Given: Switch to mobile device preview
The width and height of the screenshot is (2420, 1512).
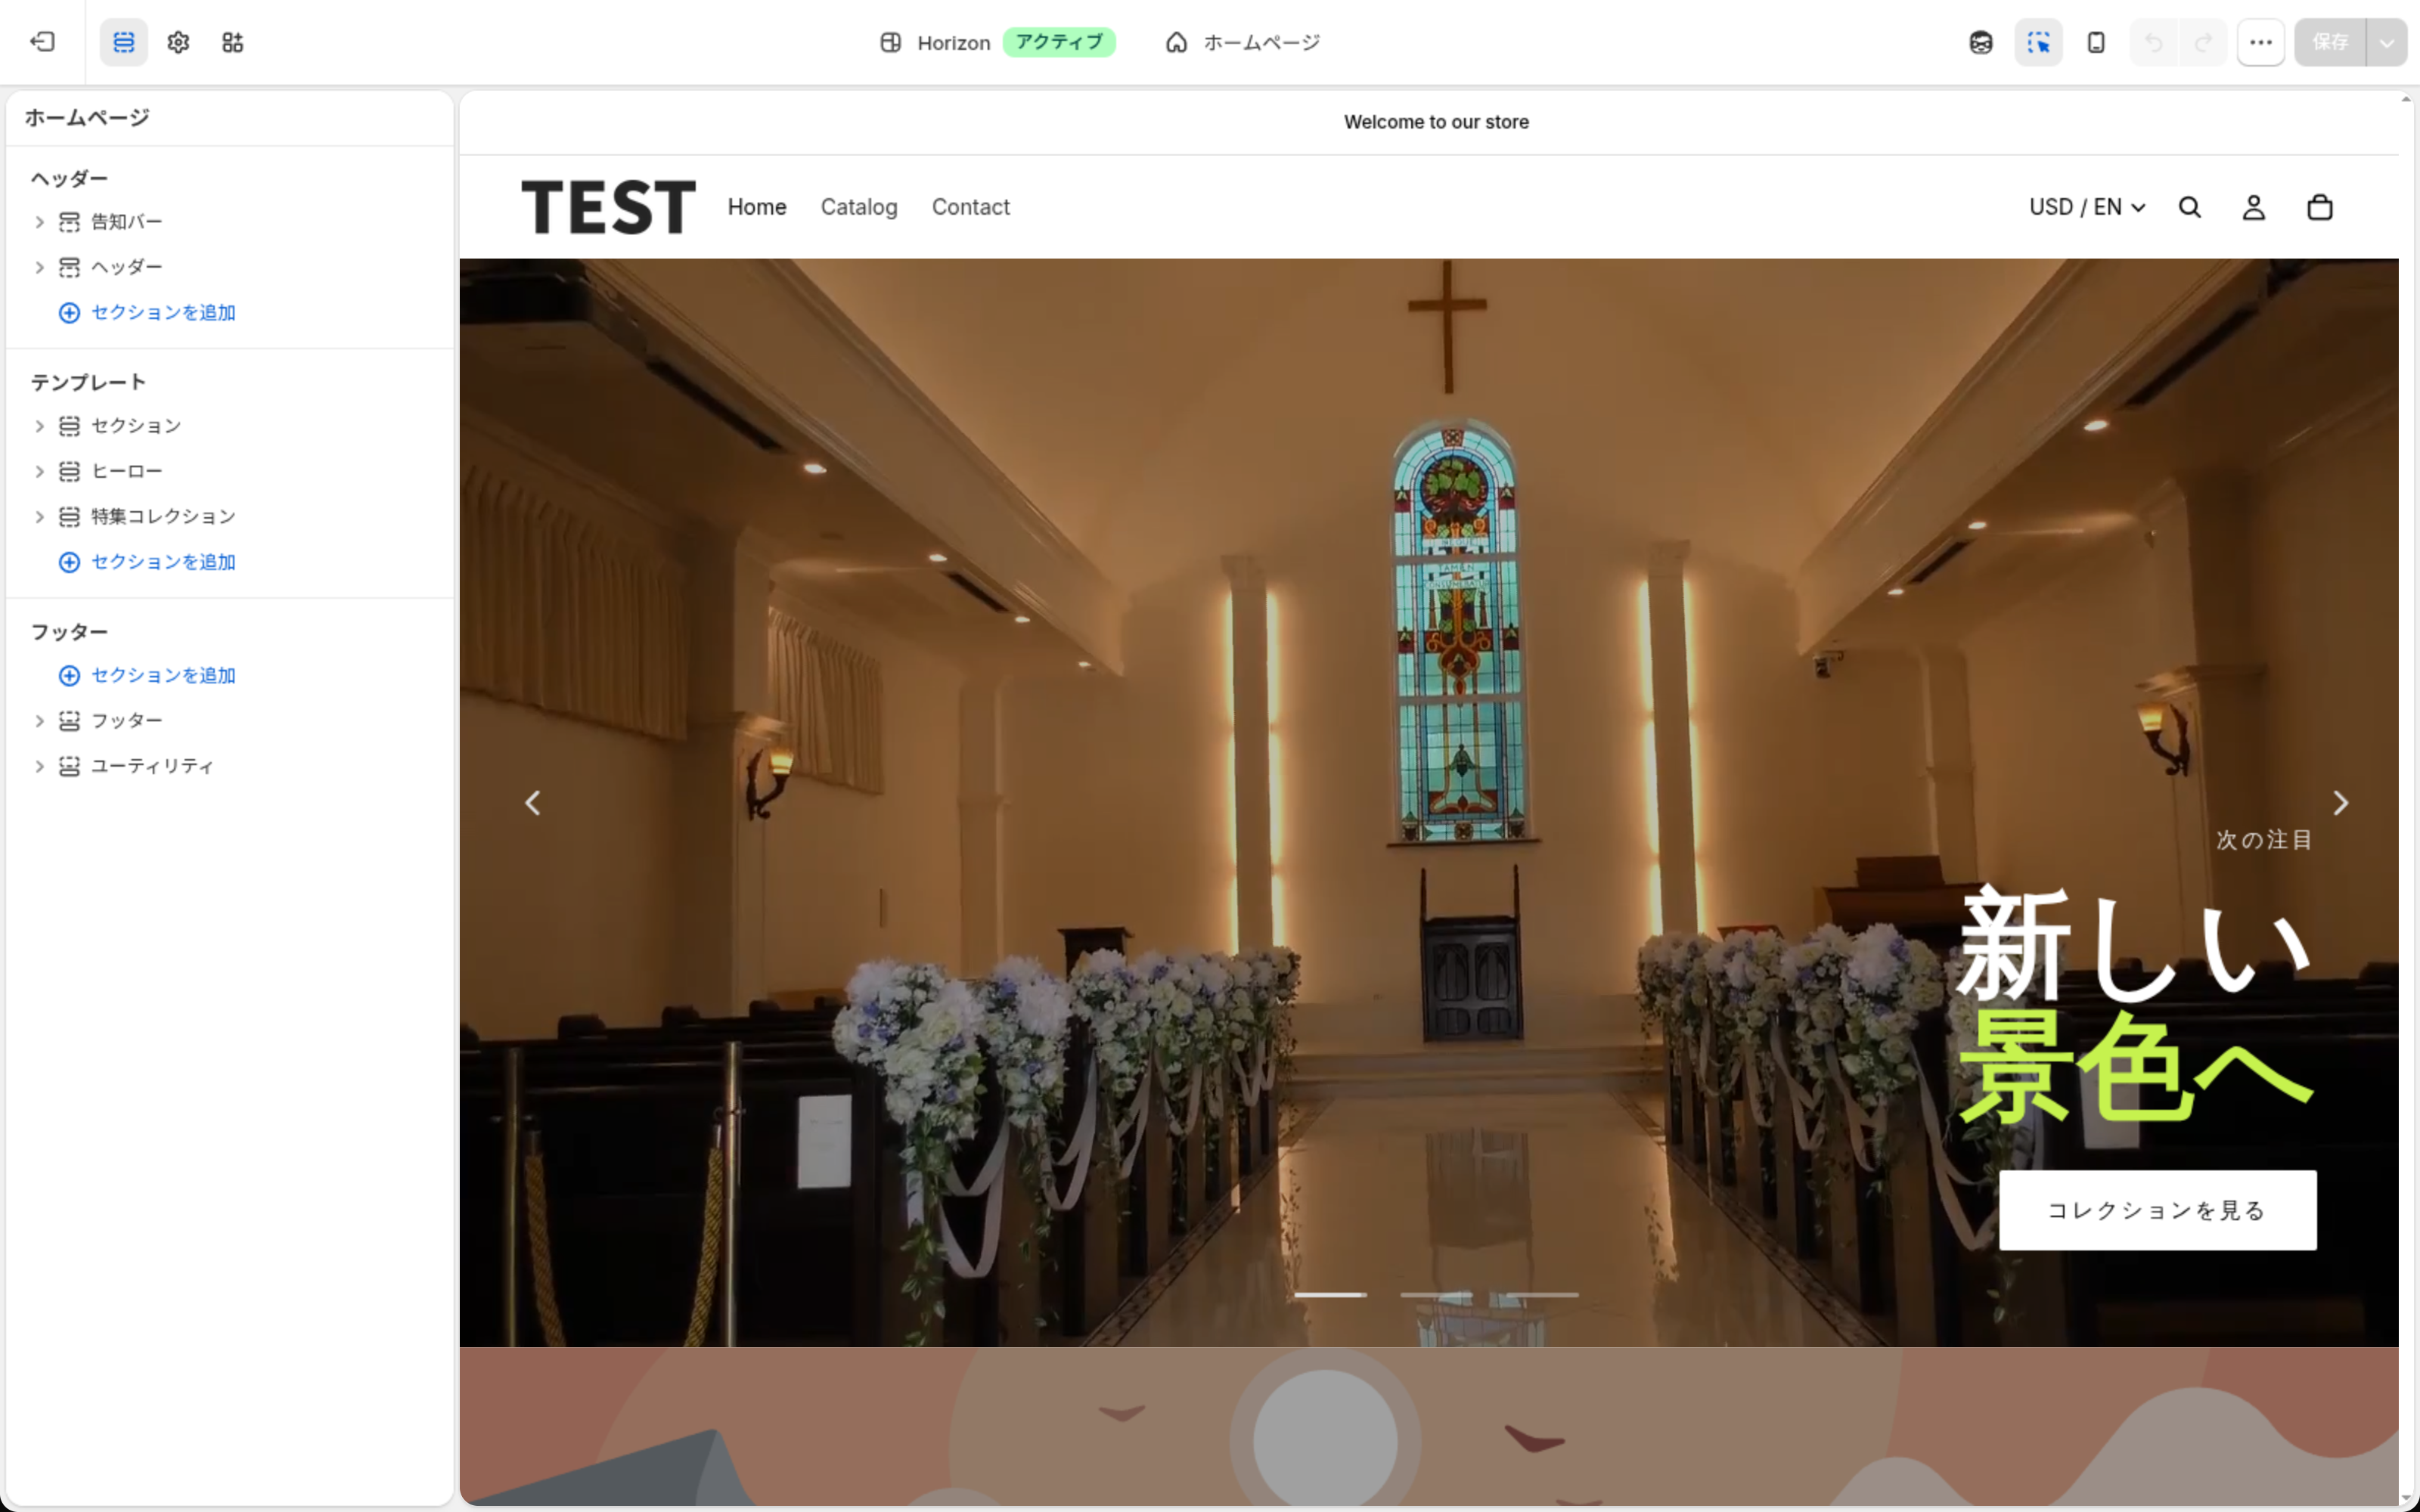Looking at the screenshot, I should tap(2096, 42).
